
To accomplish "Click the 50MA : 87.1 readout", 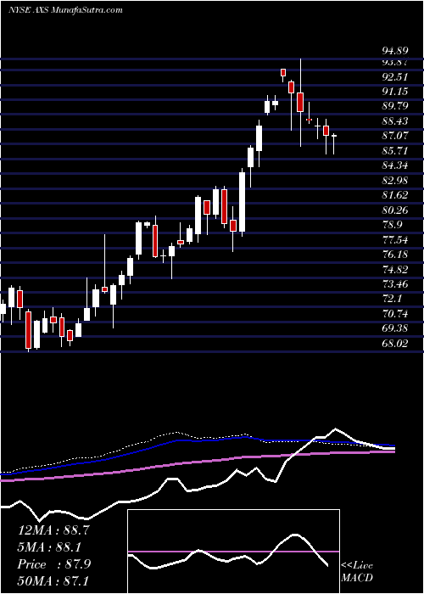I will pyautogui.click(x=53, y=580).
